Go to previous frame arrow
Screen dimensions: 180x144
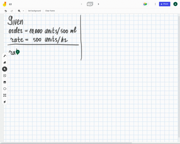coord(81,4)
